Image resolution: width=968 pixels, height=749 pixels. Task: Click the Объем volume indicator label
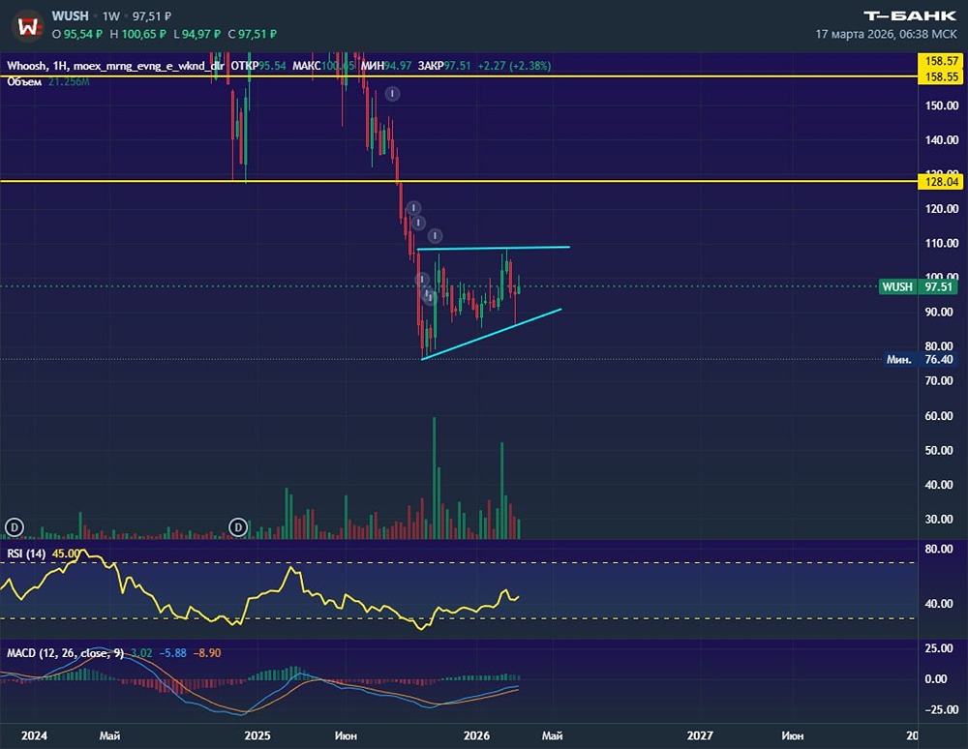(24, 82)
